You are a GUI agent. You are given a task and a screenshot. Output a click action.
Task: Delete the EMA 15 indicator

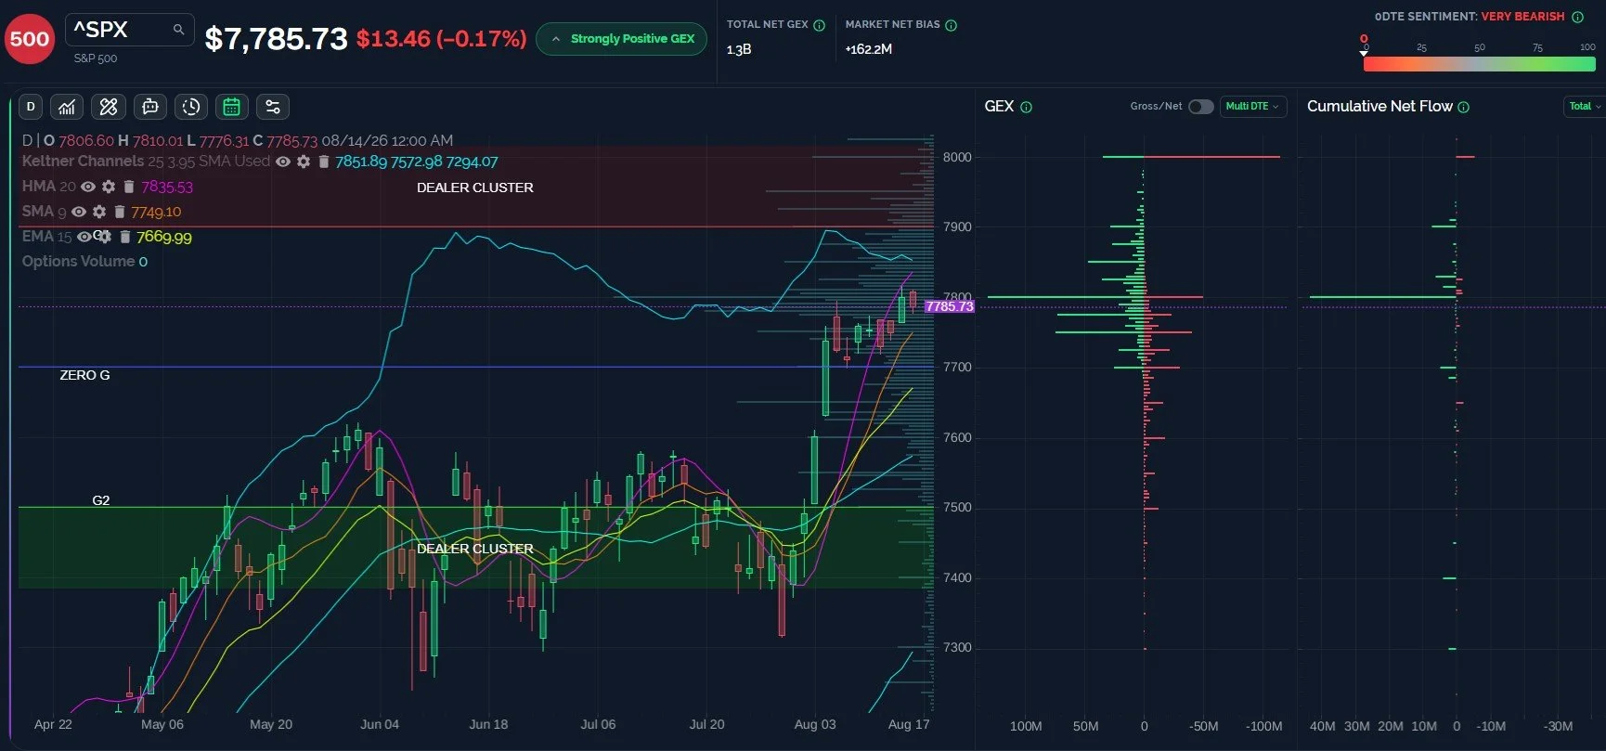tap(125, 237)
